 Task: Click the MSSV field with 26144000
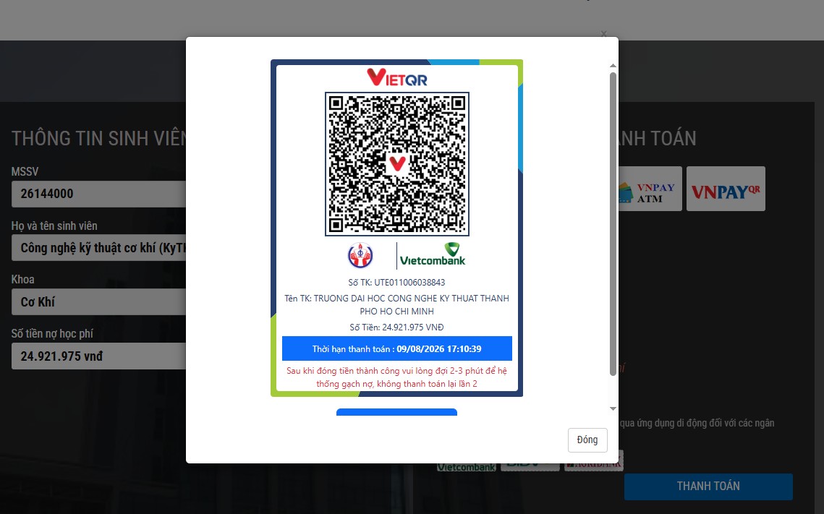tap(99, 194)
